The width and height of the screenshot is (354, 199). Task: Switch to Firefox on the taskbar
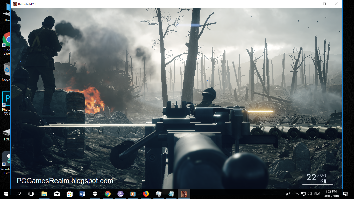pyautogui.click(x=146, y=194)
